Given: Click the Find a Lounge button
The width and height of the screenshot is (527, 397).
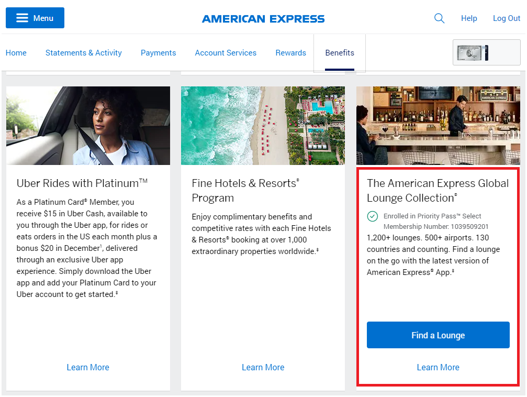Looking at the screenshot, I should pos(438,335).
